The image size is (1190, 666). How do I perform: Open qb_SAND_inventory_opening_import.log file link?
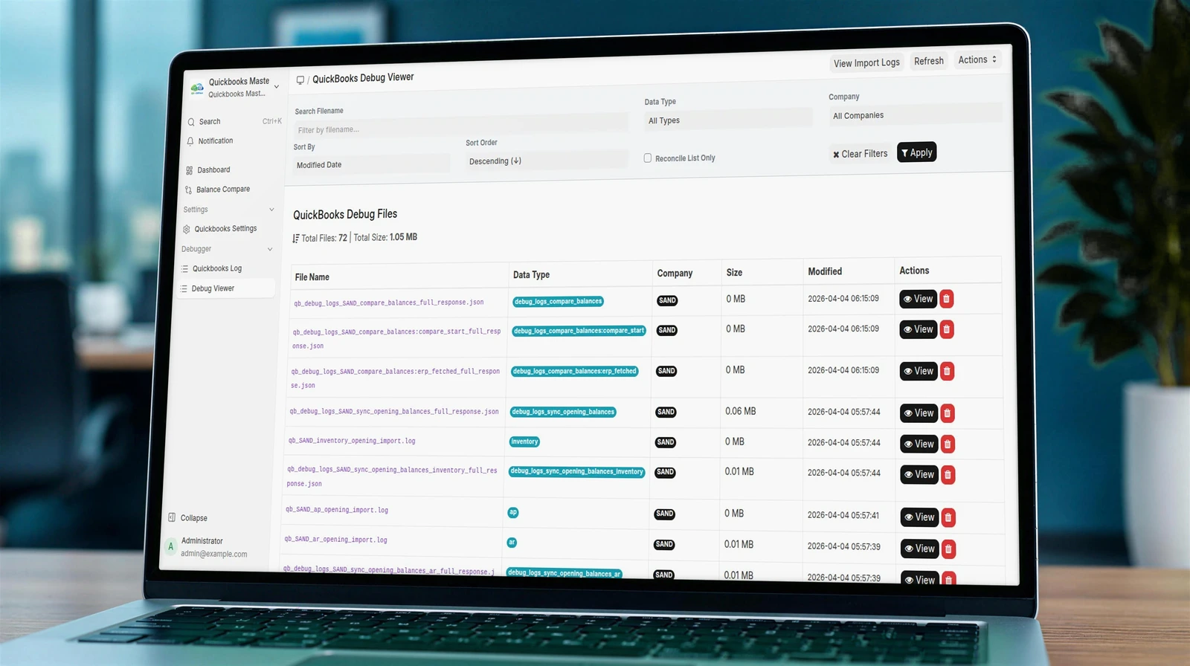pyautogui.click(x=352, y=441)
